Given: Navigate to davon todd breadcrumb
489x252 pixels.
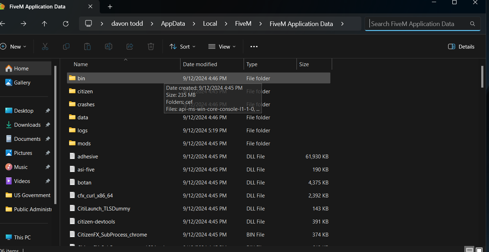Looking at the screenshot, I should (127, 24).
